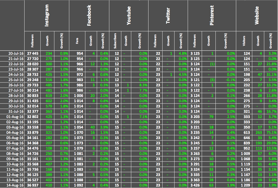Click Twitter growth percentage in 20-Jul-16 row

click(181, 53)
